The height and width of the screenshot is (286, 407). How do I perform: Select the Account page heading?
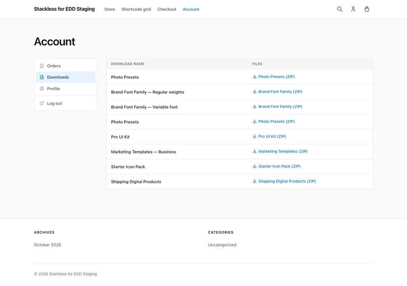pos(55,42)
